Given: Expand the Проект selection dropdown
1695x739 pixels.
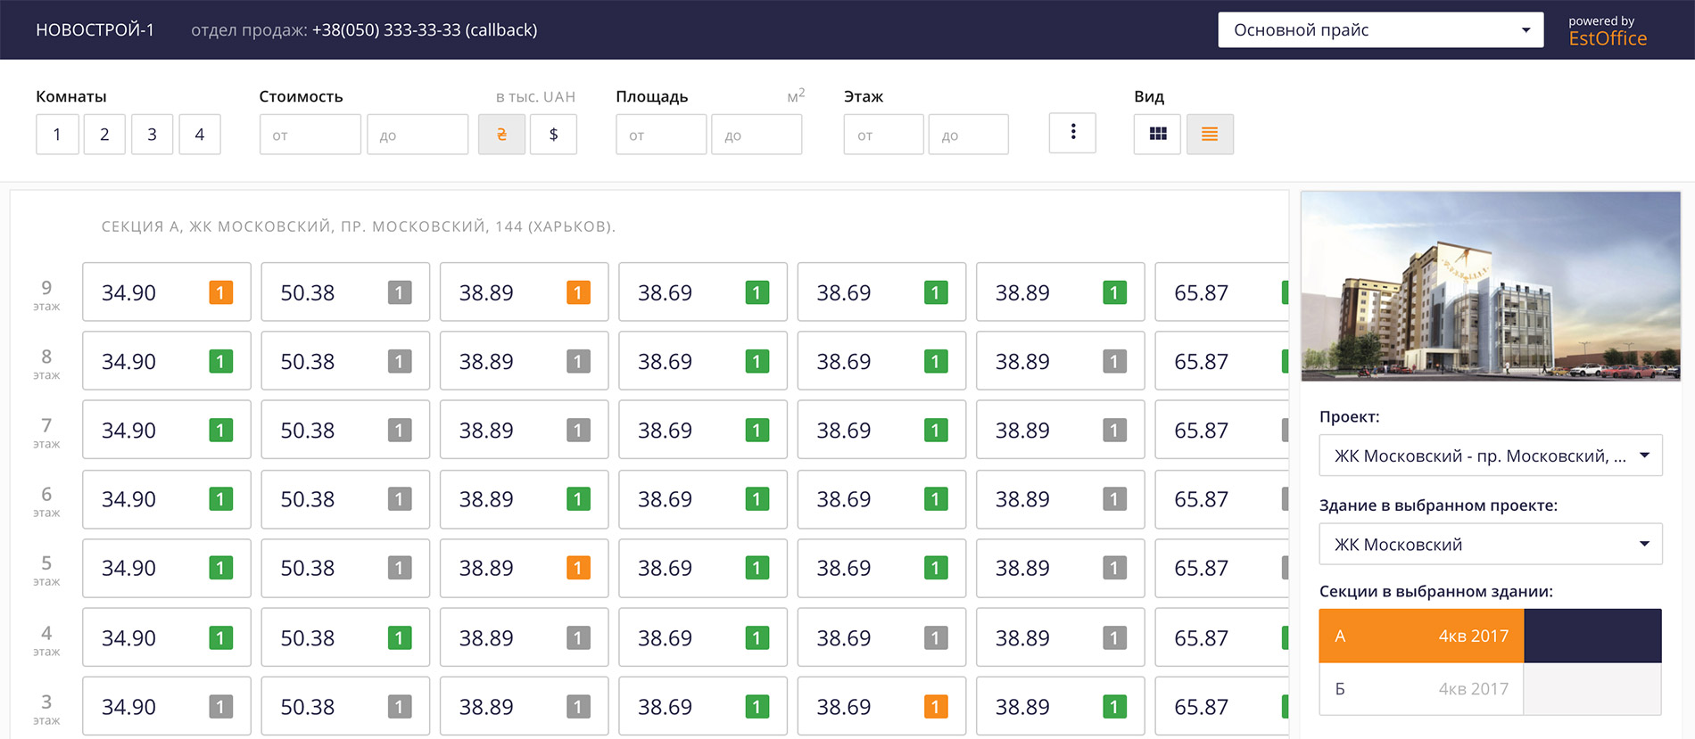Looking at the screenshot, I should click(1490, 456).
